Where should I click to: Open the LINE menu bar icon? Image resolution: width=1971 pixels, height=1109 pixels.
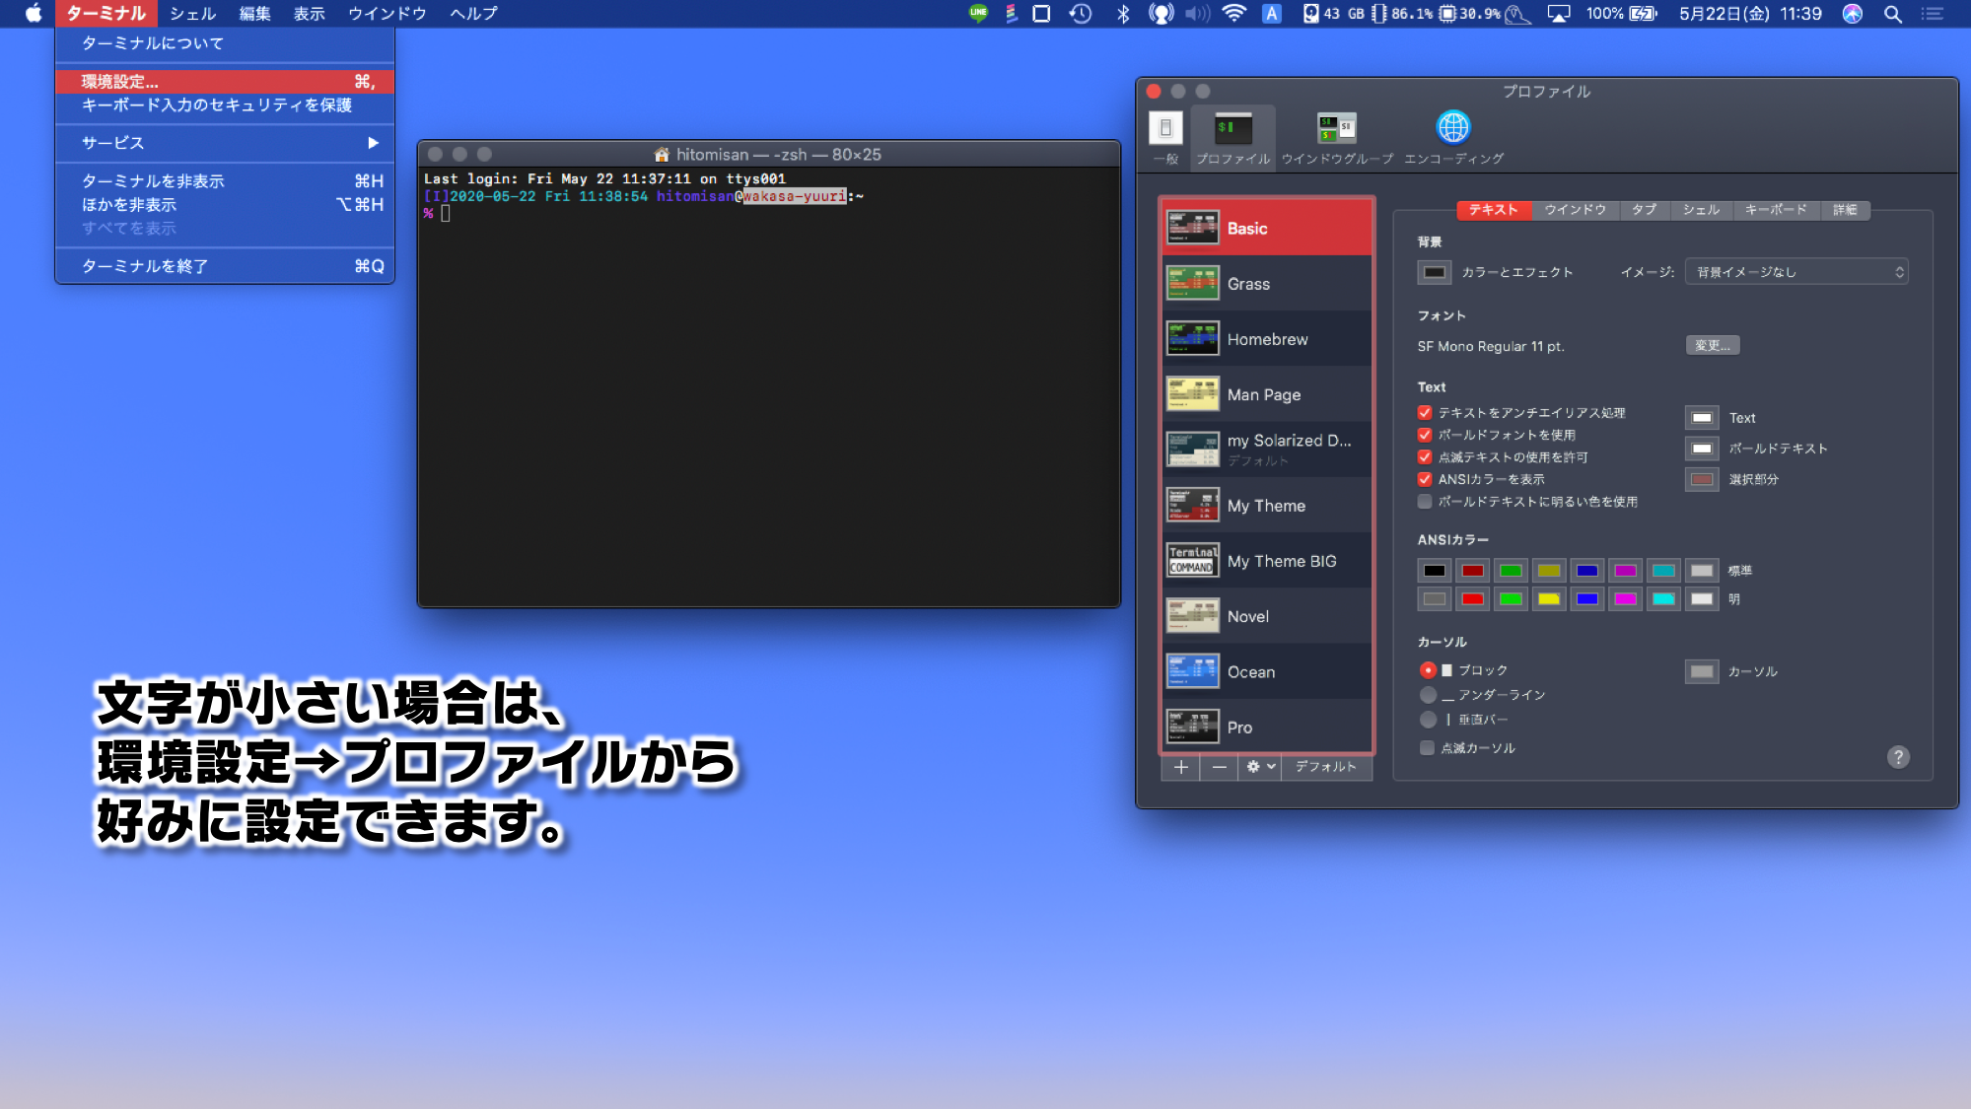point(978,14)
